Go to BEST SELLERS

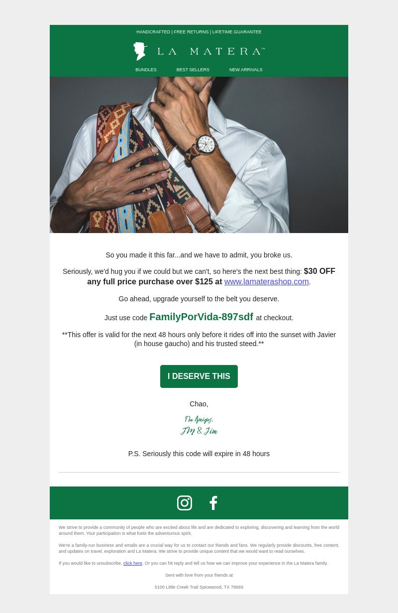click(193, 70)
